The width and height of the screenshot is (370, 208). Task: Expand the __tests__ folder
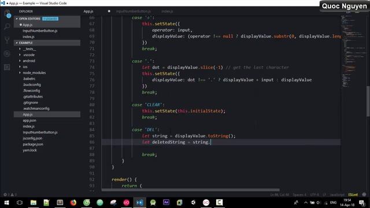[29, 49]
